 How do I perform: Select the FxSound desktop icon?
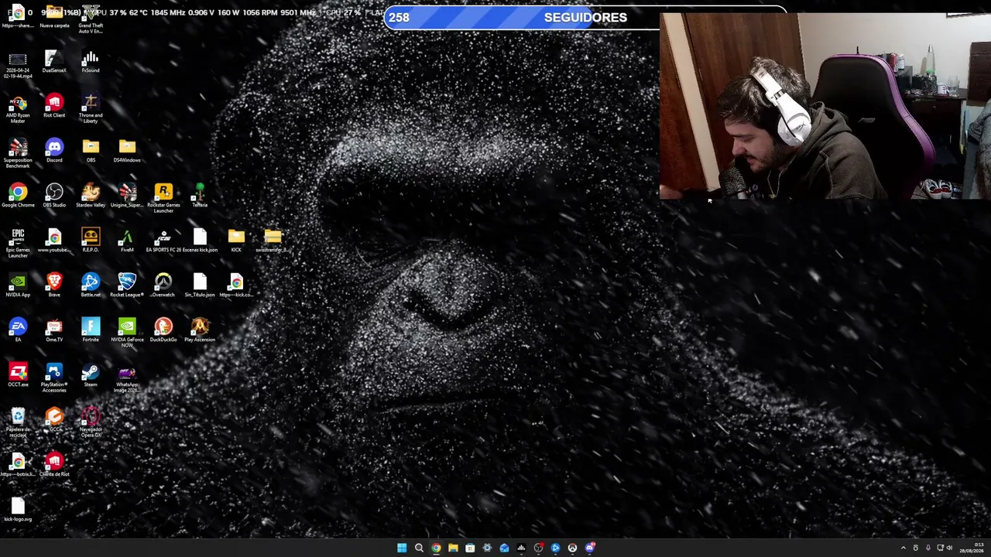click(91, 59)
